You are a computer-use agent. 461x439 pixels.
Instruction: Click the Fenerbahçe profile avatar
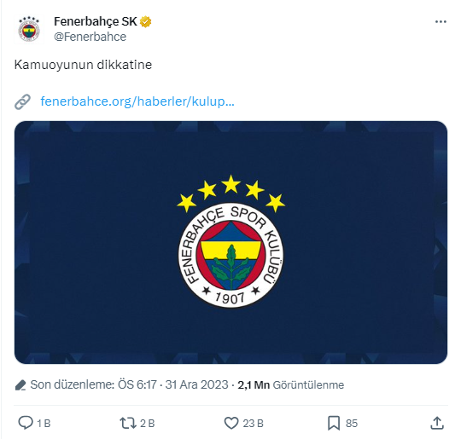pyautogui.click(x=29, y=29)
